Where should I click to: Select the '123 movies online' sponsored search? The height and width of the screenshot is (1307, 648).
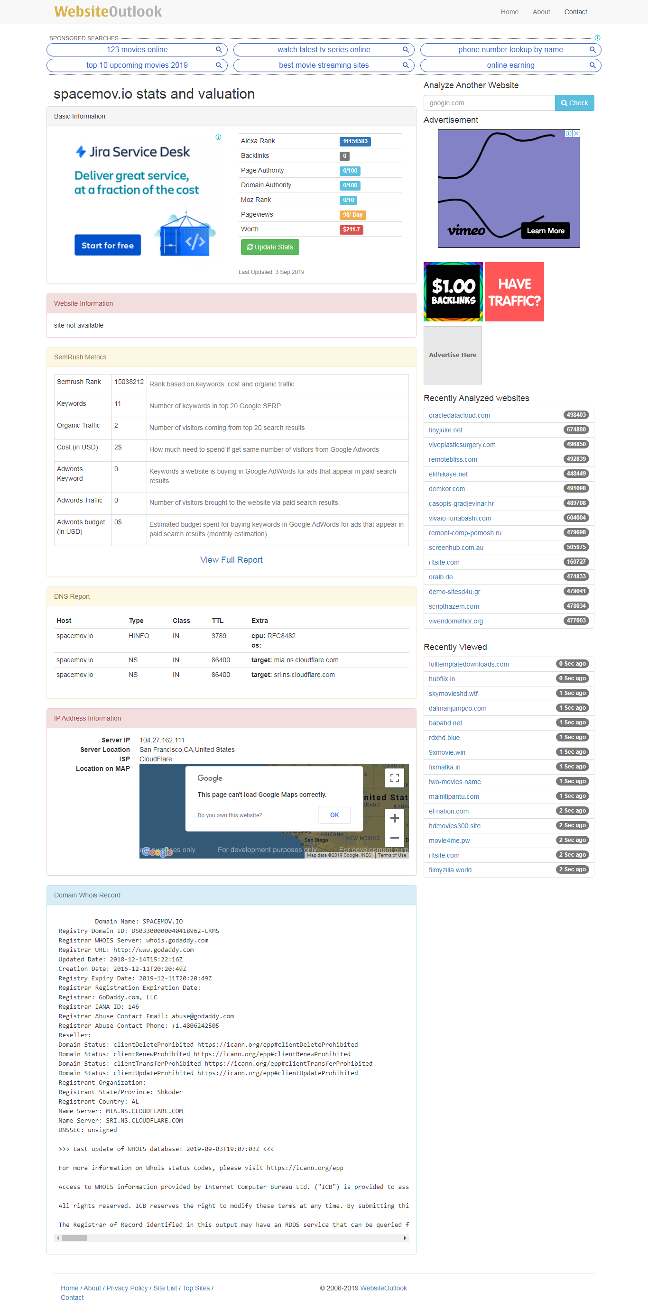click(x=137, y=50)
